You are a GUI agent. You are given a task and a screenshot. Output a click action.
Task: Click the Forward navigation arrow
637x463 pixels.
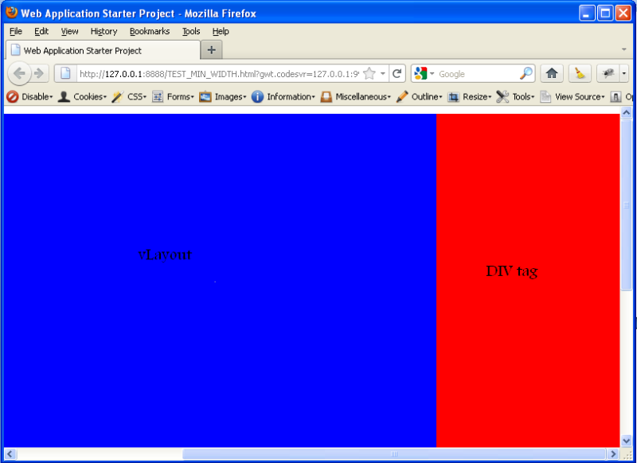[38, 73]
